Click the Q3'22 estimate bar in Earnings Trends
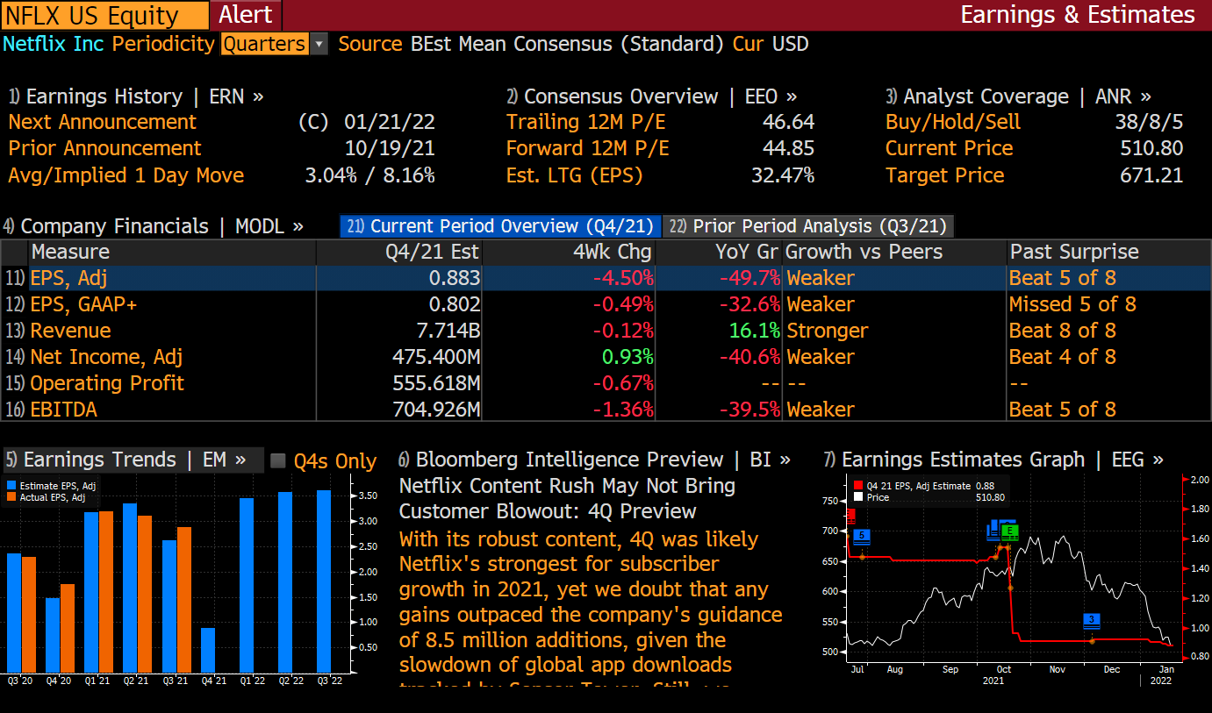This screenshot has height=713, width=1212. [324, 581]
